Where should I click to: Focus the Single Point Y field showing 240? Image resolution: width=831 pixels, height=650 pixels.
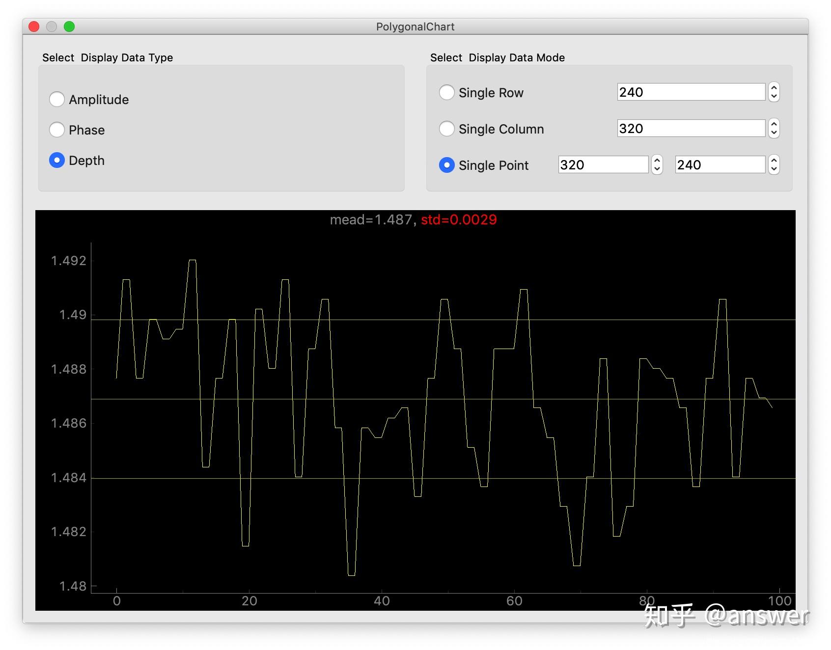click(x=720, y=165)
